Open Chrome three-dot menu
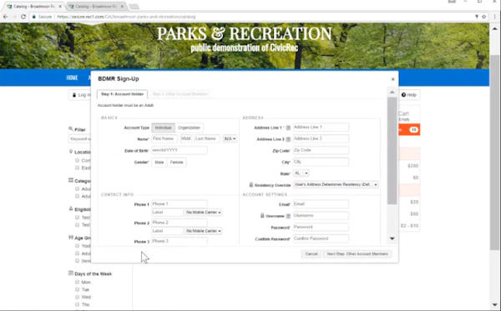 [494, 17]
